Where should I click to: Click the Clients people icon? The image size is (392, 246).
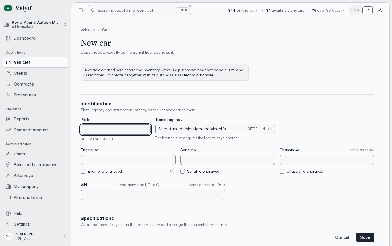coord(8,73)
